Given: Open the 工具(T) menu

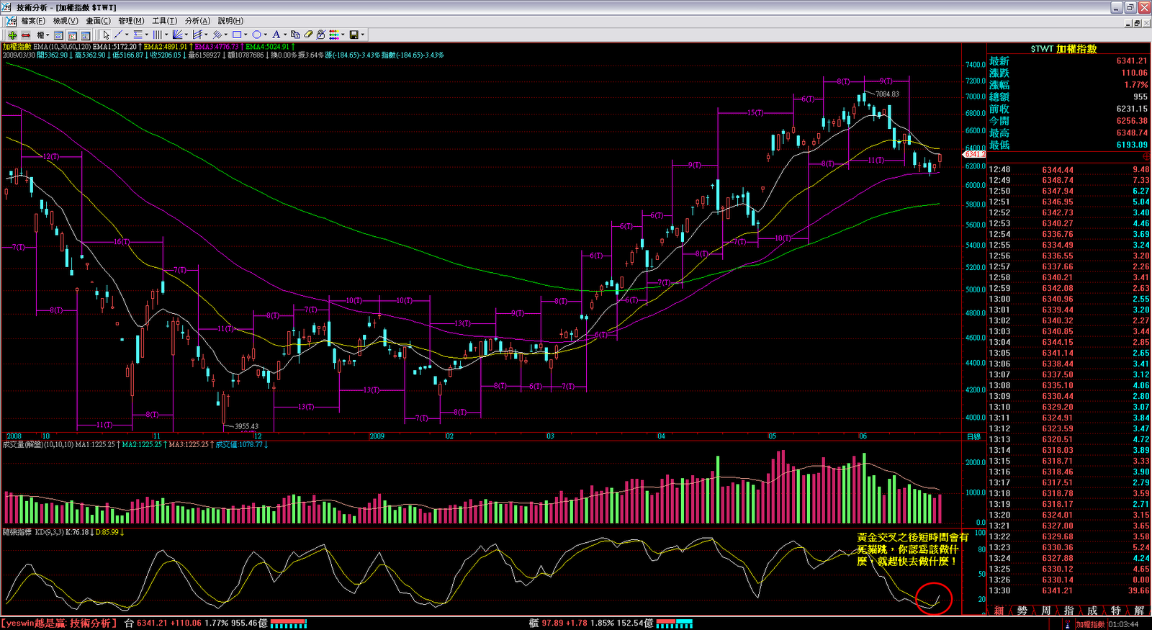Looking at the screenshot, I should pos(164,21).
